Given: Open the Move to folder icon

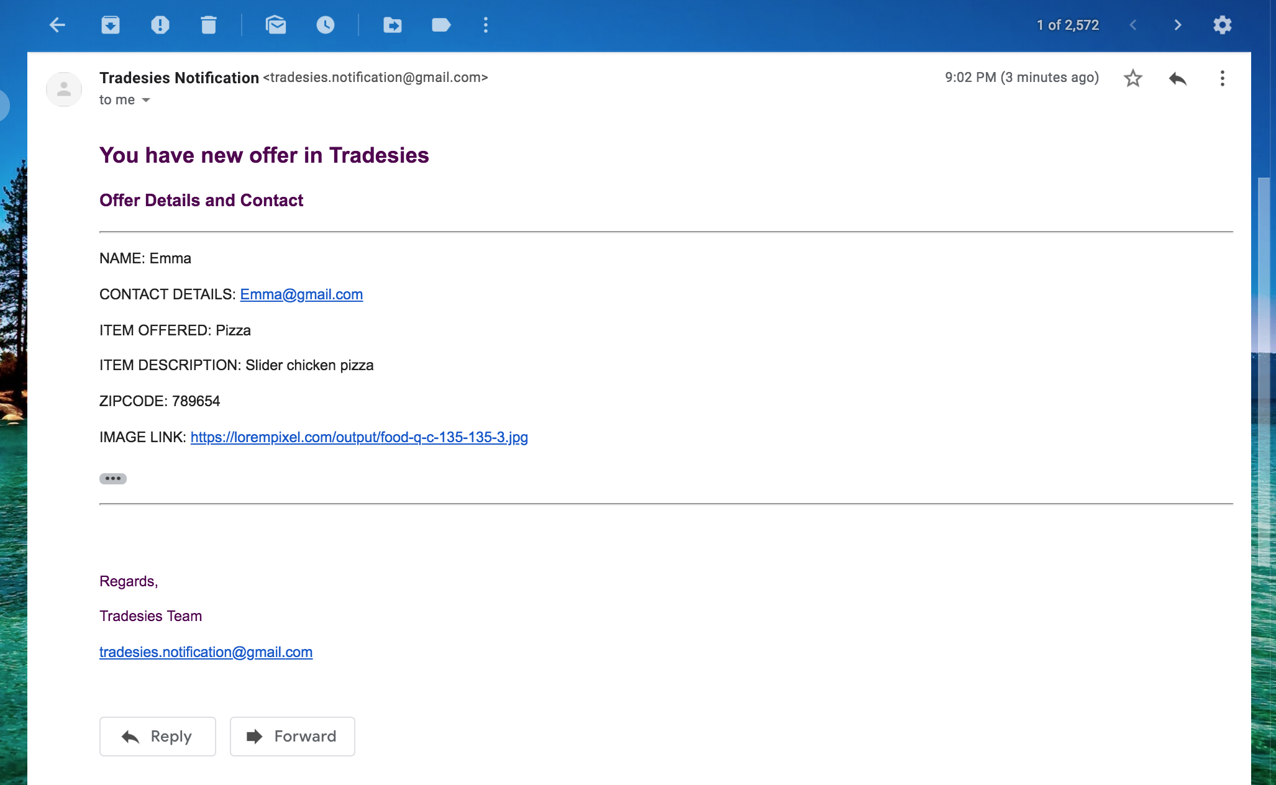Looking at the screenshot, I should (392, 25).
